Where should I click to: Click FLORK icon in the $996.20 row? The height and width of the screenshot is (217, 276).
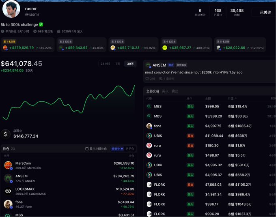(x=149, y=214)
